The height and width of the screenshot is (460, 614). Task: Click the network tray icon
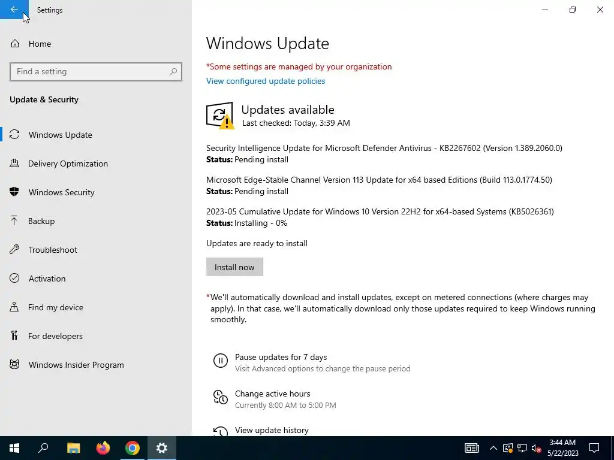pos(522,448)
